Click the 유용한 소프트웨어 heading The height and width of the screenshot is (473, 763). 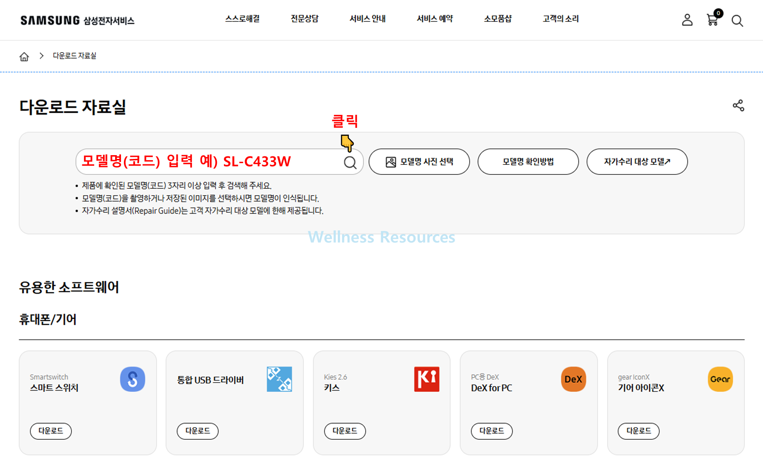click(69, 287)
